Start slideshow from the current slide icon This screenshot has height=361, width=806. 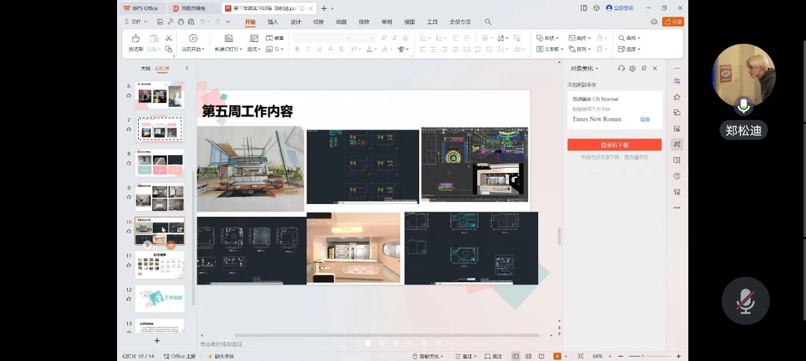click(193, 39)
